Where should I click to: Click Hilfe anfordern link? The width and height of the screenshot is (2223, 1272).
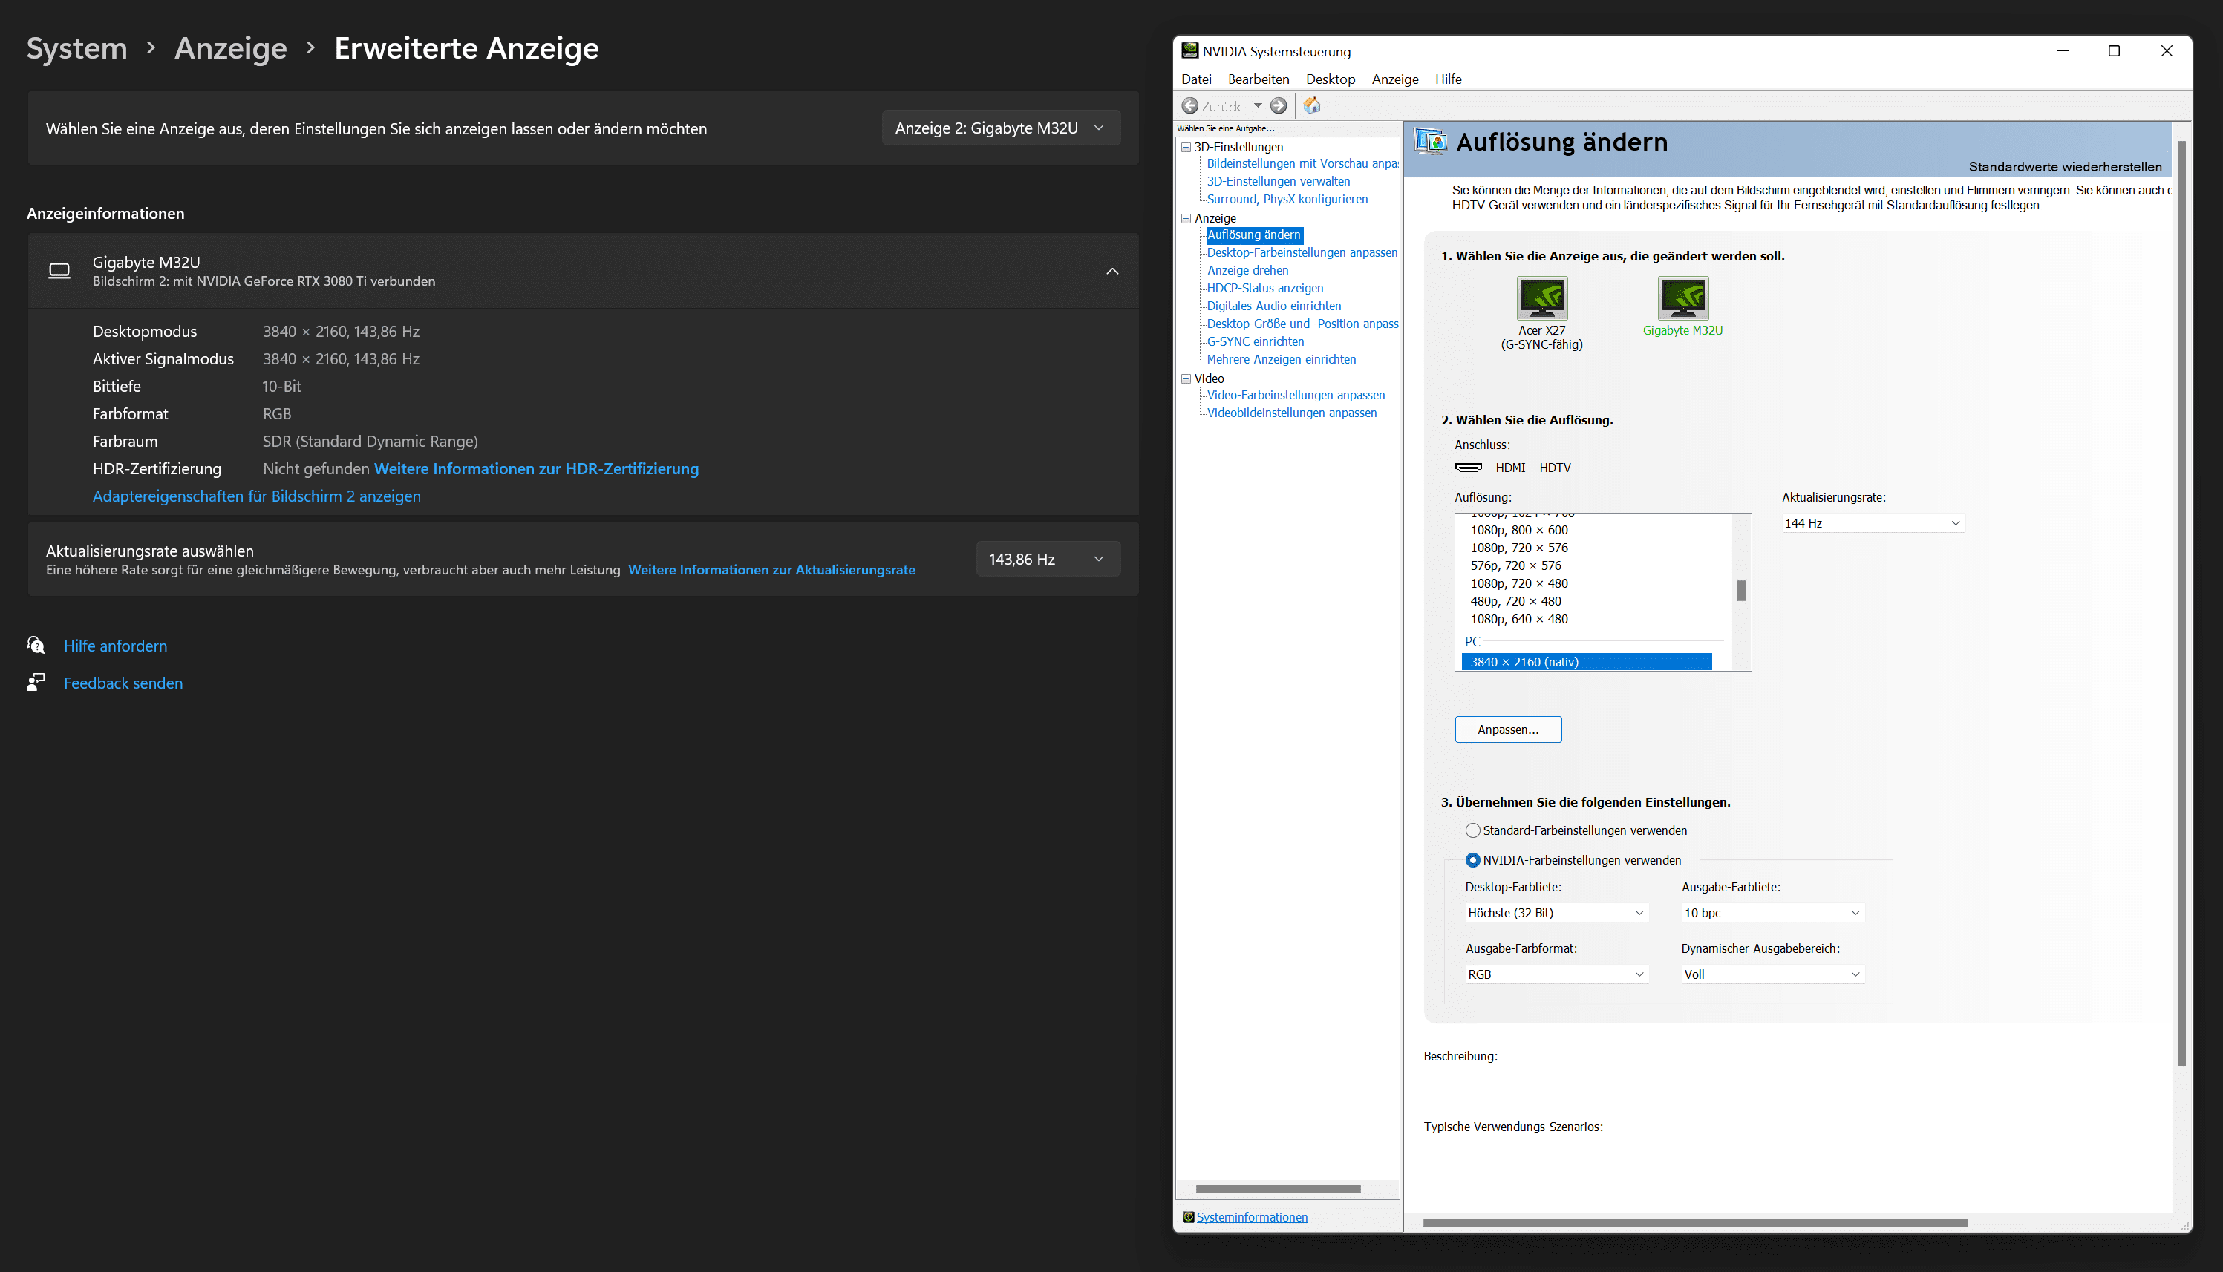click(115, 646)
